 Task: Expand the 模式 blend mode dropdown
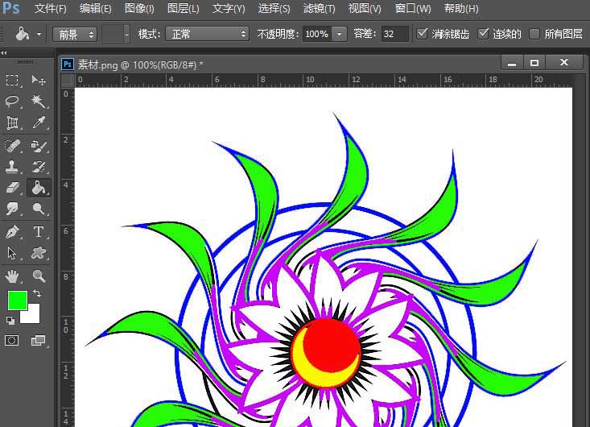coord(207,34)
